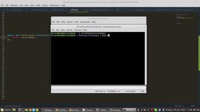
Task: Open the Goto menu in Sublime Text
Action: pos(32,5)
